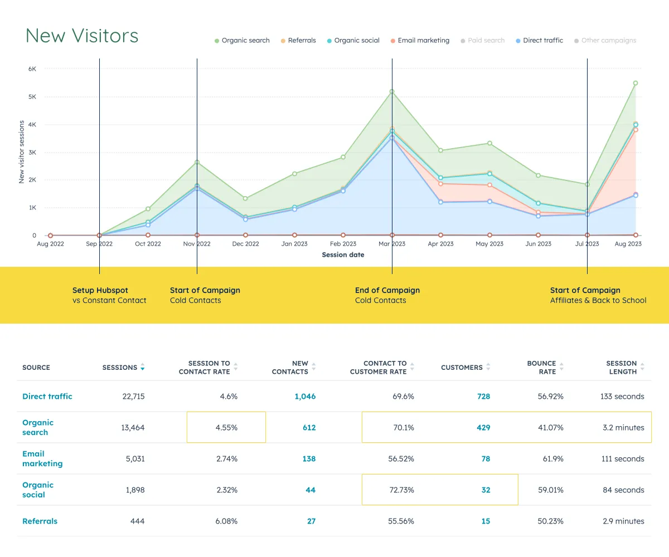Click 78 customers for Email marketing
The width and height of the screenshot is (669, 557).
pos(486,459)
